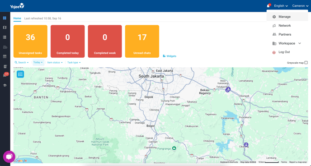Viewport: 311px width, 166px height.
Task: Open the Task type filter dropdown
Action: coord(74,63)
